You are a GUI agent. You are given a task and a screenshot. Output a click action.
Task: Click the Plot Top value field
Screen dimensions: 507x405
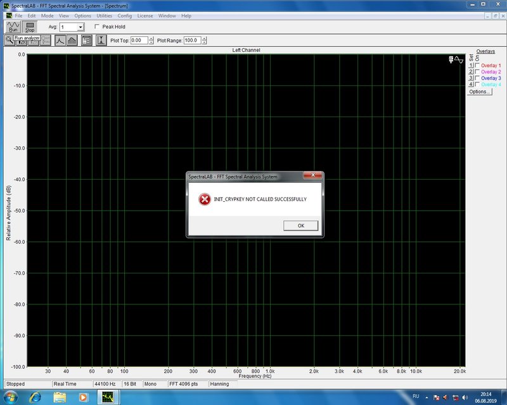139,40
